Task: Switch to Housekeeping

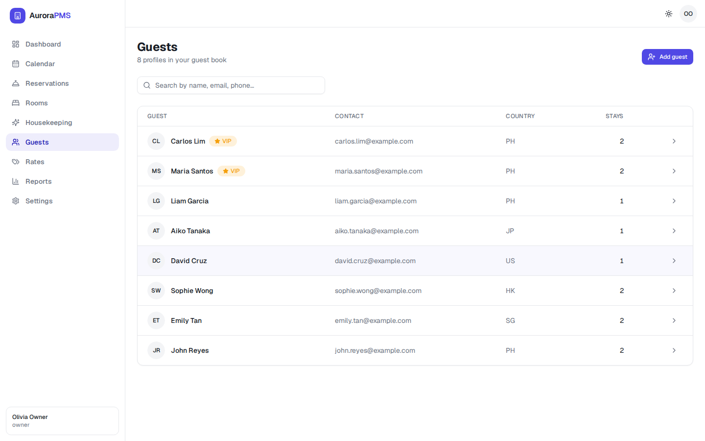Action: point(62,122)
